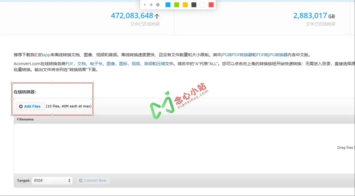
Task: Select the smallest marker size dot
Action: (145, 5)
